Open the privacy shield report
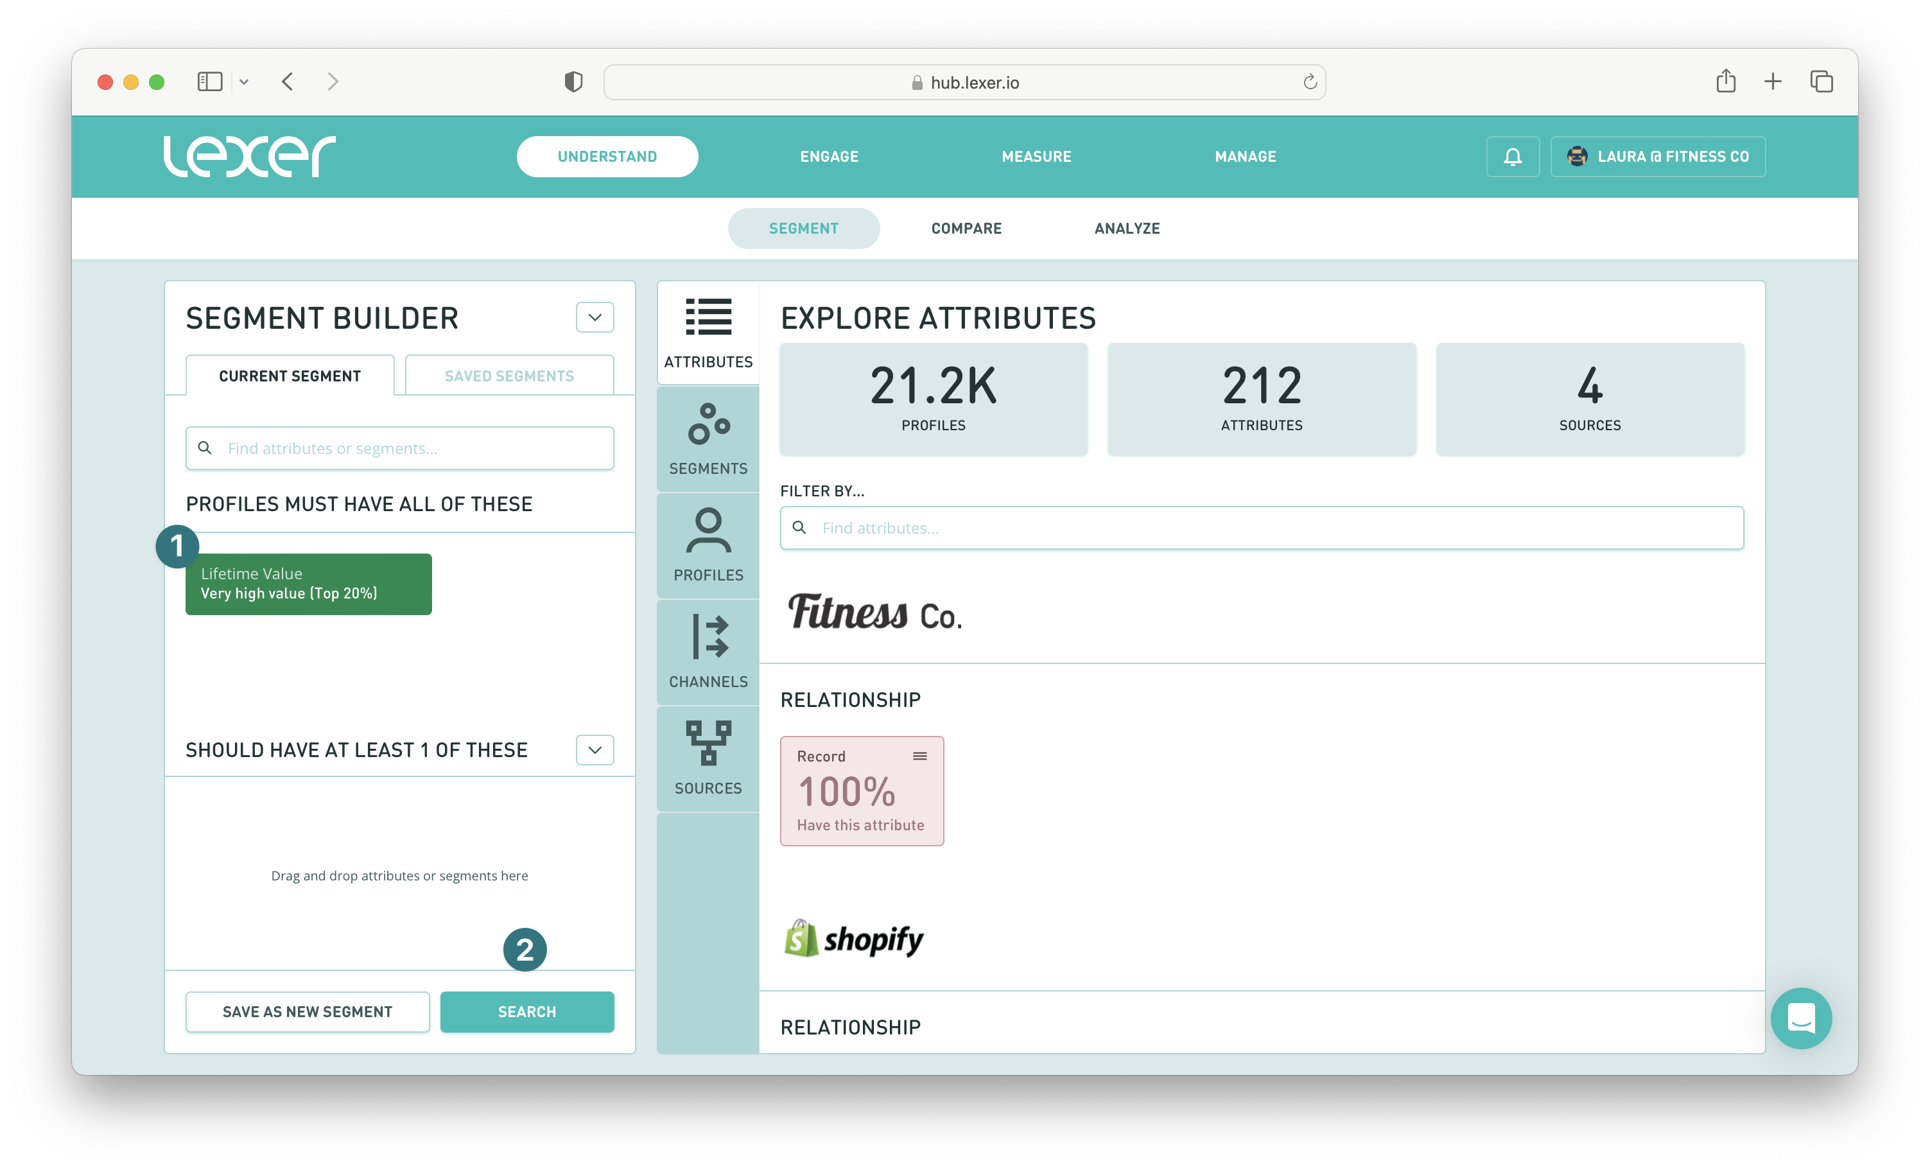 573,82
